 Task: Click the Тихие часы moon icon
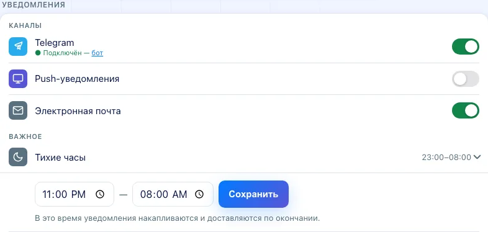[x=18, y=157]
